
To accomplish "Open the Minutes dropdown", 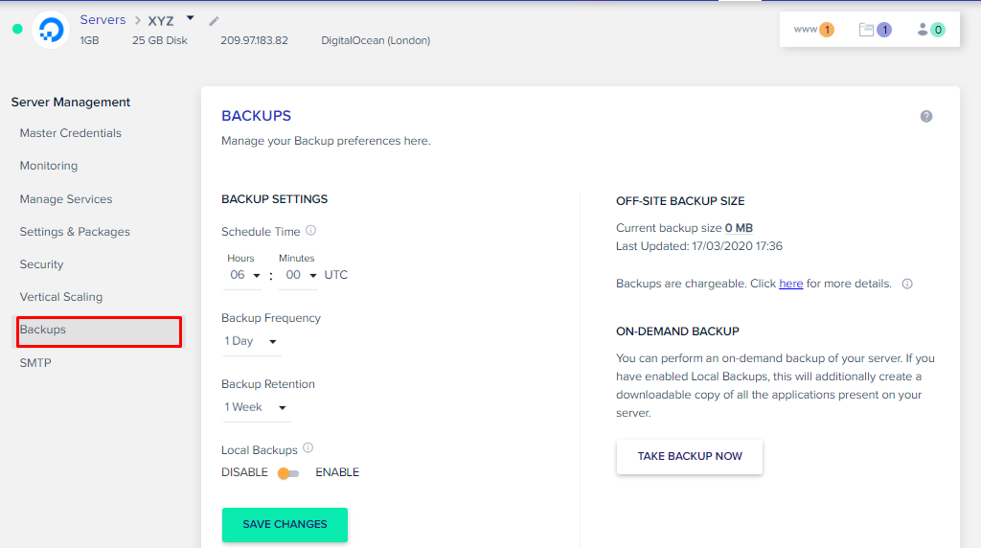I will coord(299,275).
